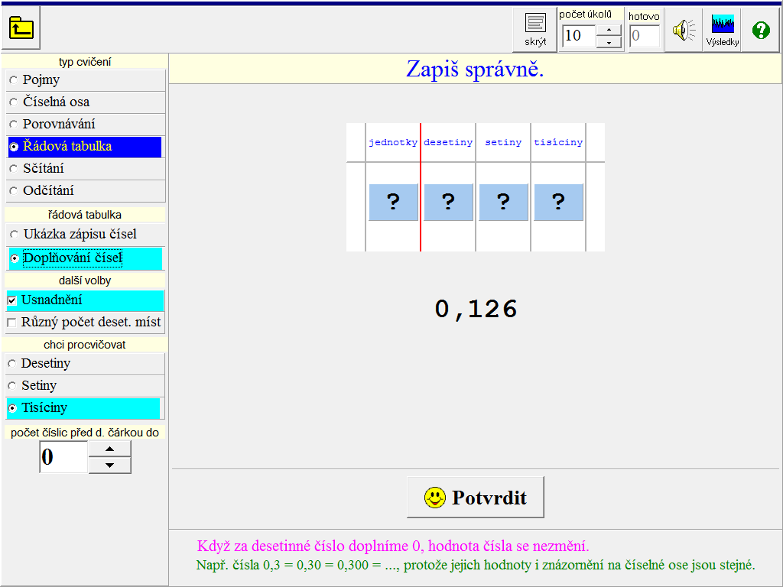Image resolution: width=783 pixels, height=587 pixels.
Task: Select the Pojmy exercise type
Action: coord(86,79)
